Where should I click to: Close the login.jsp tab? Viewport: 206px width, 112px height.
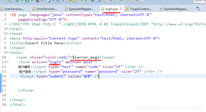[x=121, y=9]
